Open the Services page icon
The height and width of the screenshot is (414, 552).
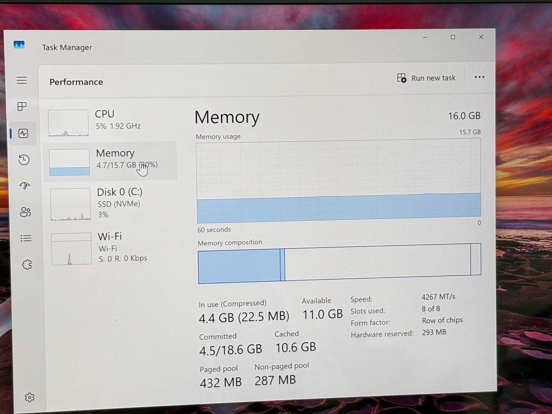[27, 265]
